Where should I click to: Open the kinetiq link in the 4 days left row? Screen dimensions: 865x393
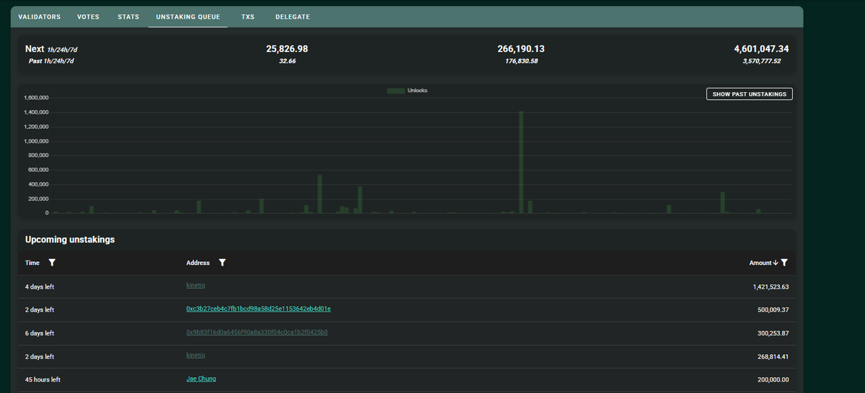tap(195, 286)
